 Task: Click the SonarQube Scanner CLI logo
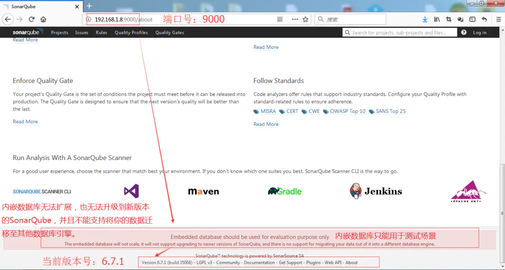42,192
